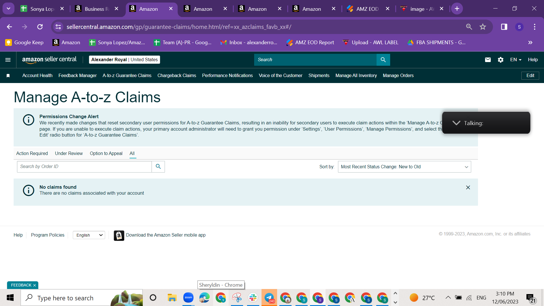The width and height of the screenshot is (544, 306).
Task: Open the AMZ EOD Report bookmark
Action: point(310,42)
